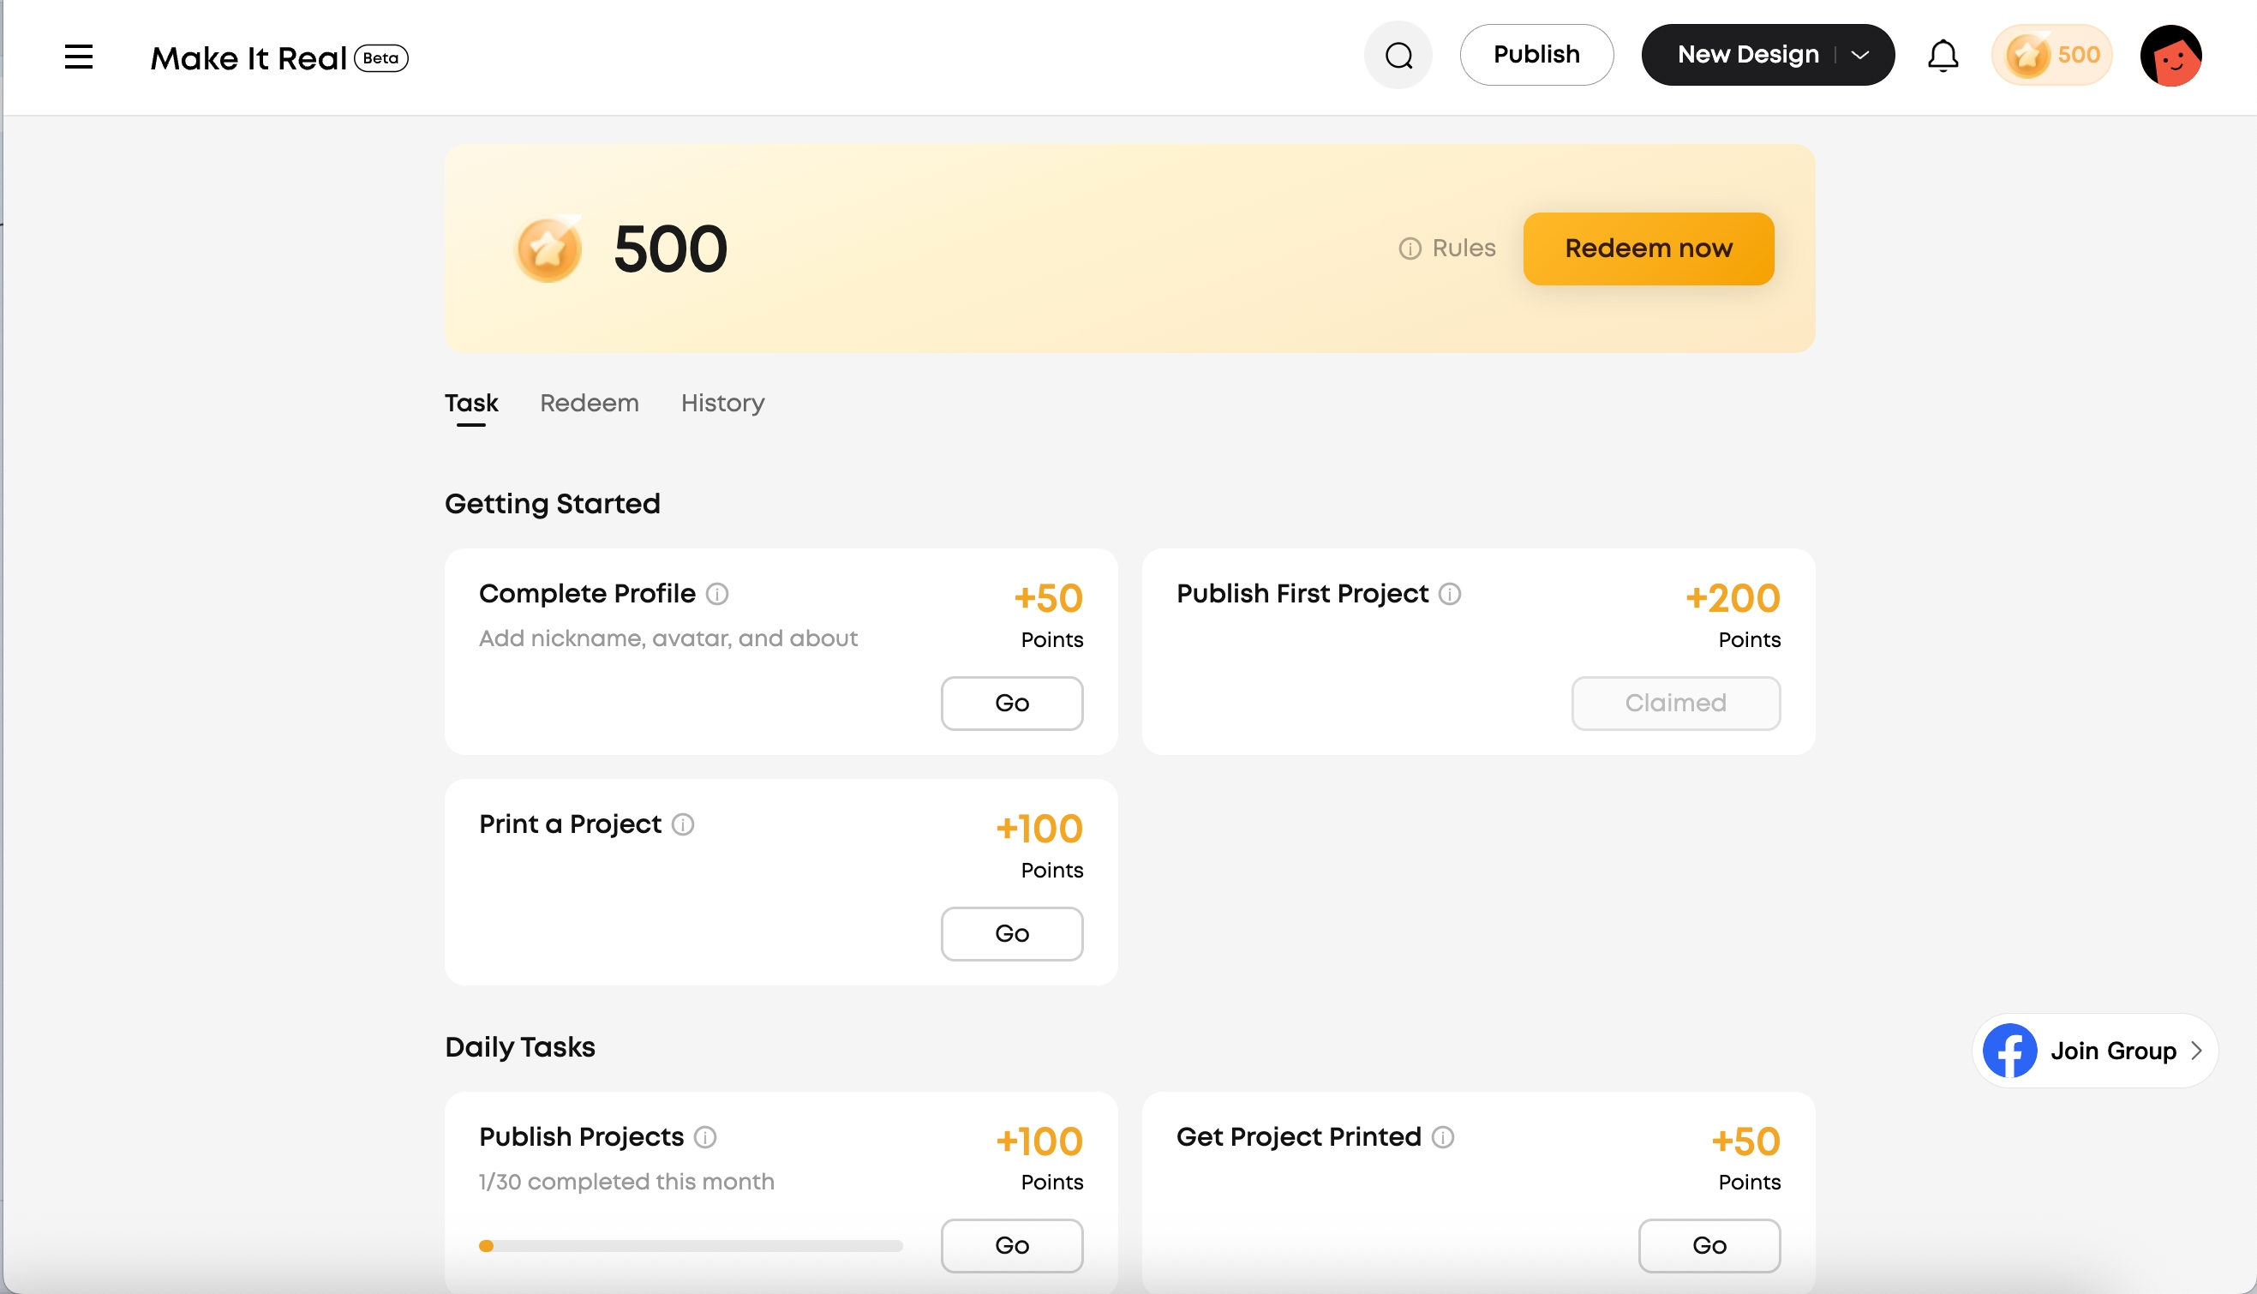The height and width of the screenshot is (1294, 2257).
Task: Expand the Join Group chevron
Action: [2196, 1051]
